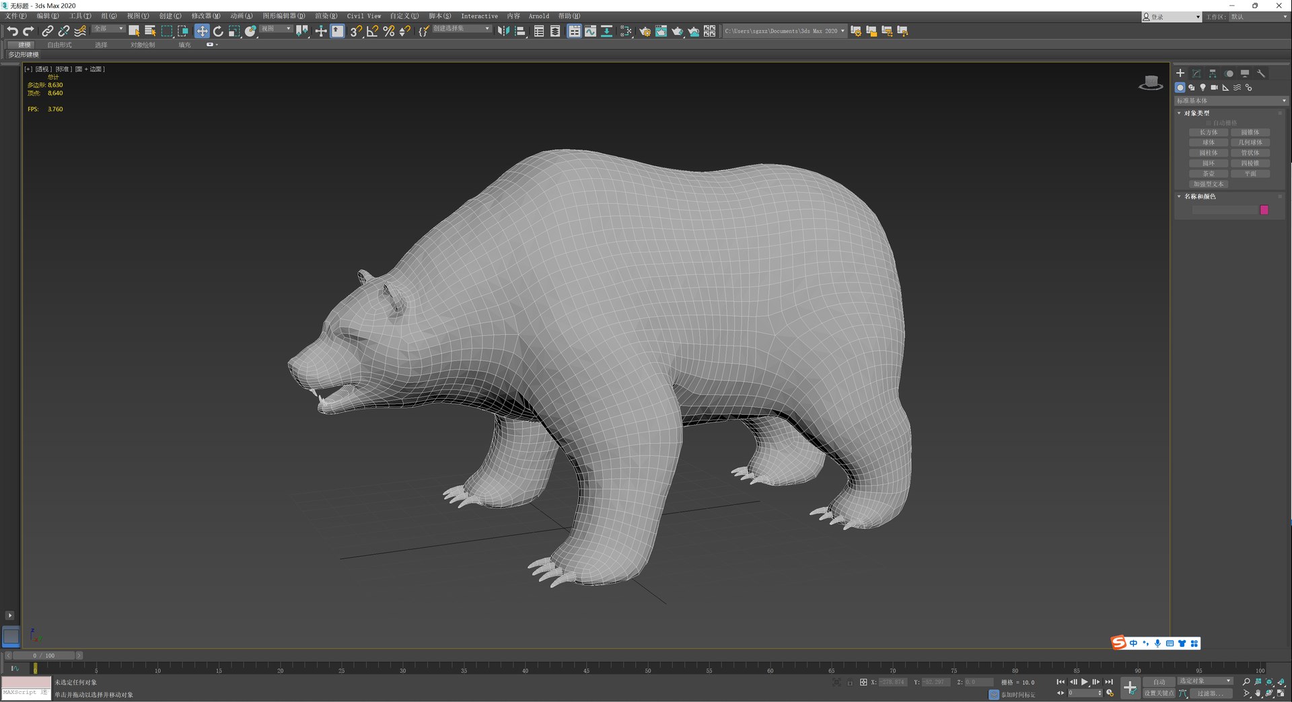Click the Play Animation button
The image size is (1292, 702).
click(1085, 682)
